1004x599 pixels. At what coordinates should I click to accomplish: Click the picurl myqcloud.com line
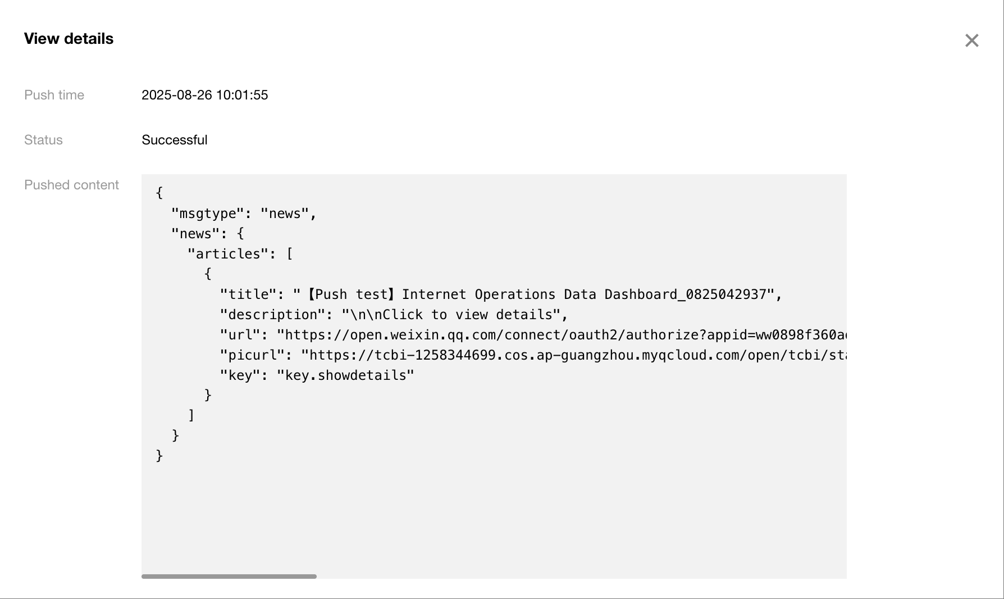pyautogui.click(x=532, y=355)
